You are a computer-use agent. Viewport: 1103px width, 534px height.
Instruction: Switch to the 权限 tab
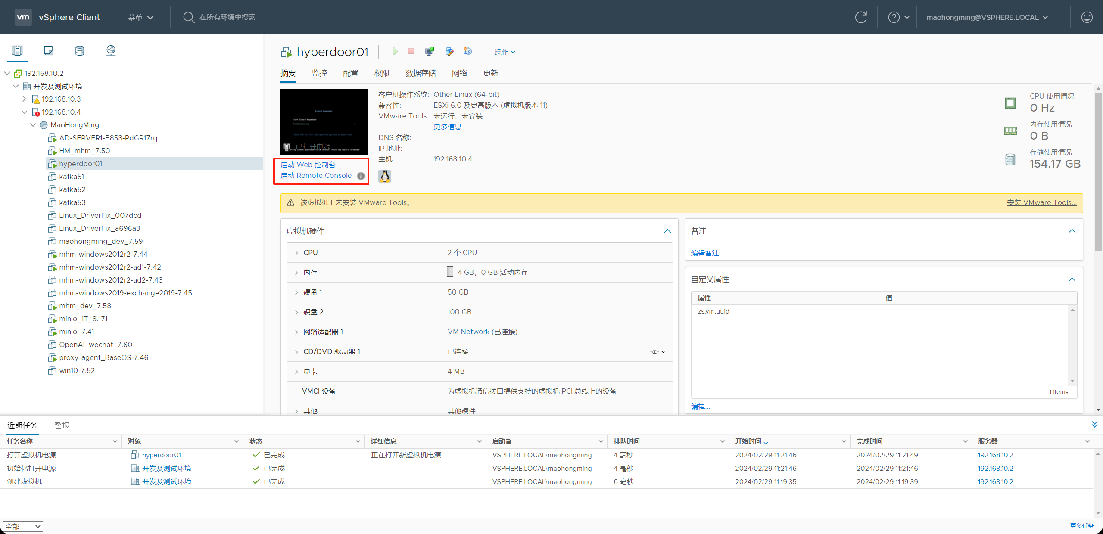click(382, 73)
